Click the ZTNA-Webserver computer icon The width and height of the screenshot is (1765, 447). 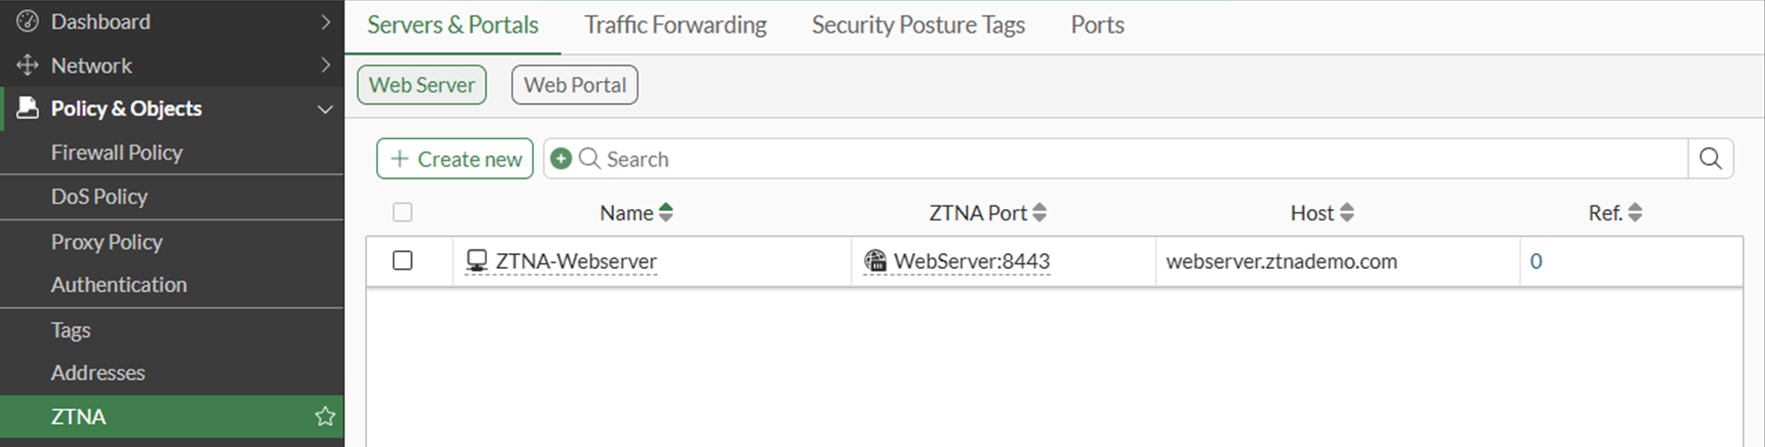[476, 261]
